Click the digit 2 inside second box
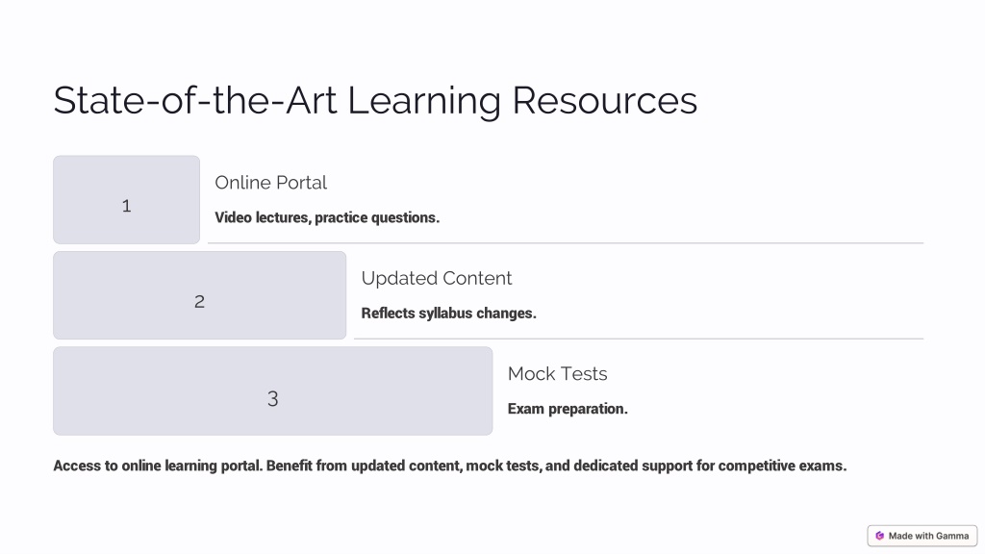The height and width of the screenshot is (554, 985). [x=200, y=301]
